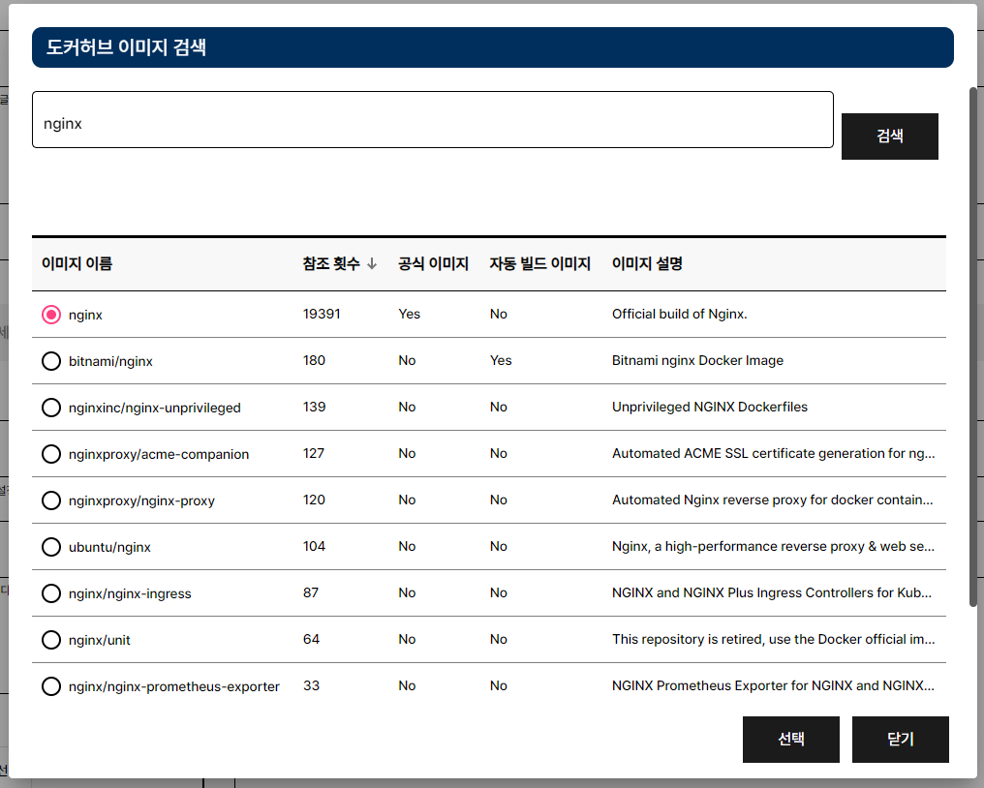Image resolution: width=984 pixels, height=788 pixels.
Task: Click the 검색 search button
Action: click(x=889, y=136)
